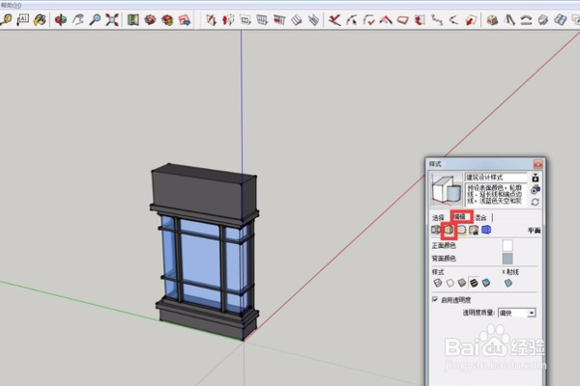Open the blue Modeling settings icon
Viewport: 580px width, 386px height.
(x=486, y=230)
